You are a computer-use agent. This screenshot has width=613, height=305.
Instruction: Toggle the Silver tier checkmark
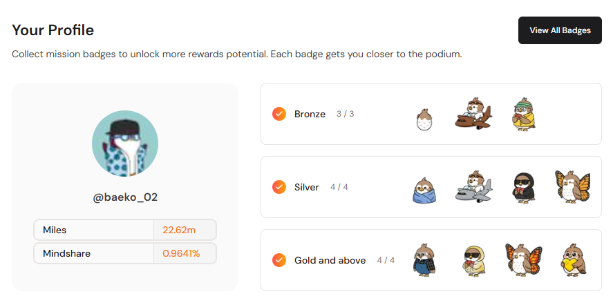279,187
